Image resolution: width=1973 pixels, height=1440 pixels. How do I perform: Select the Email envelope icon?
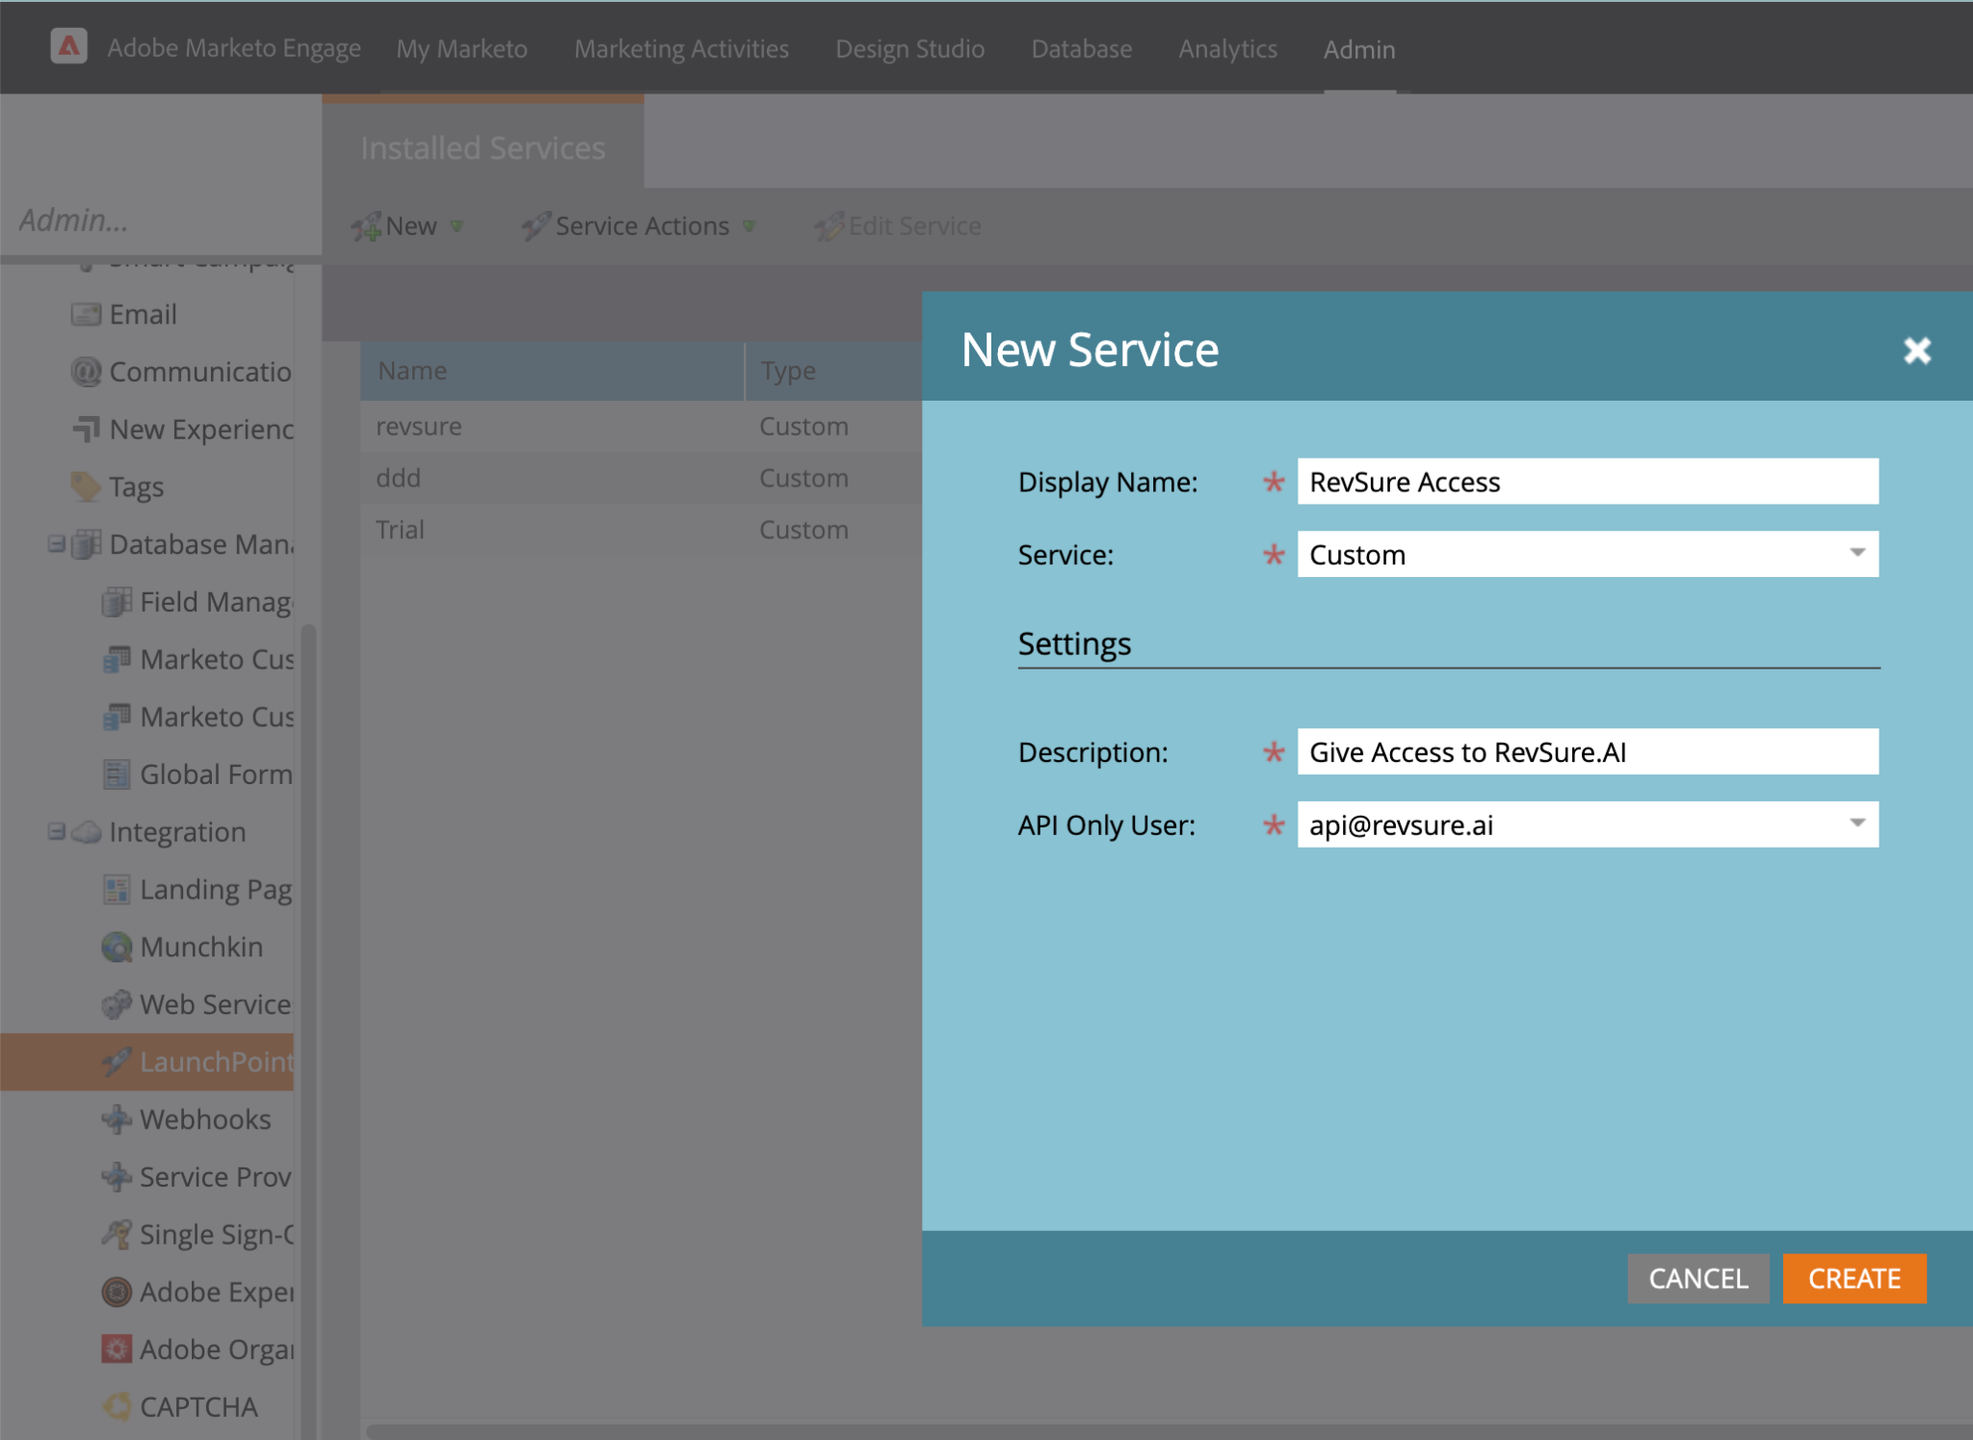(x=86, y=314)
